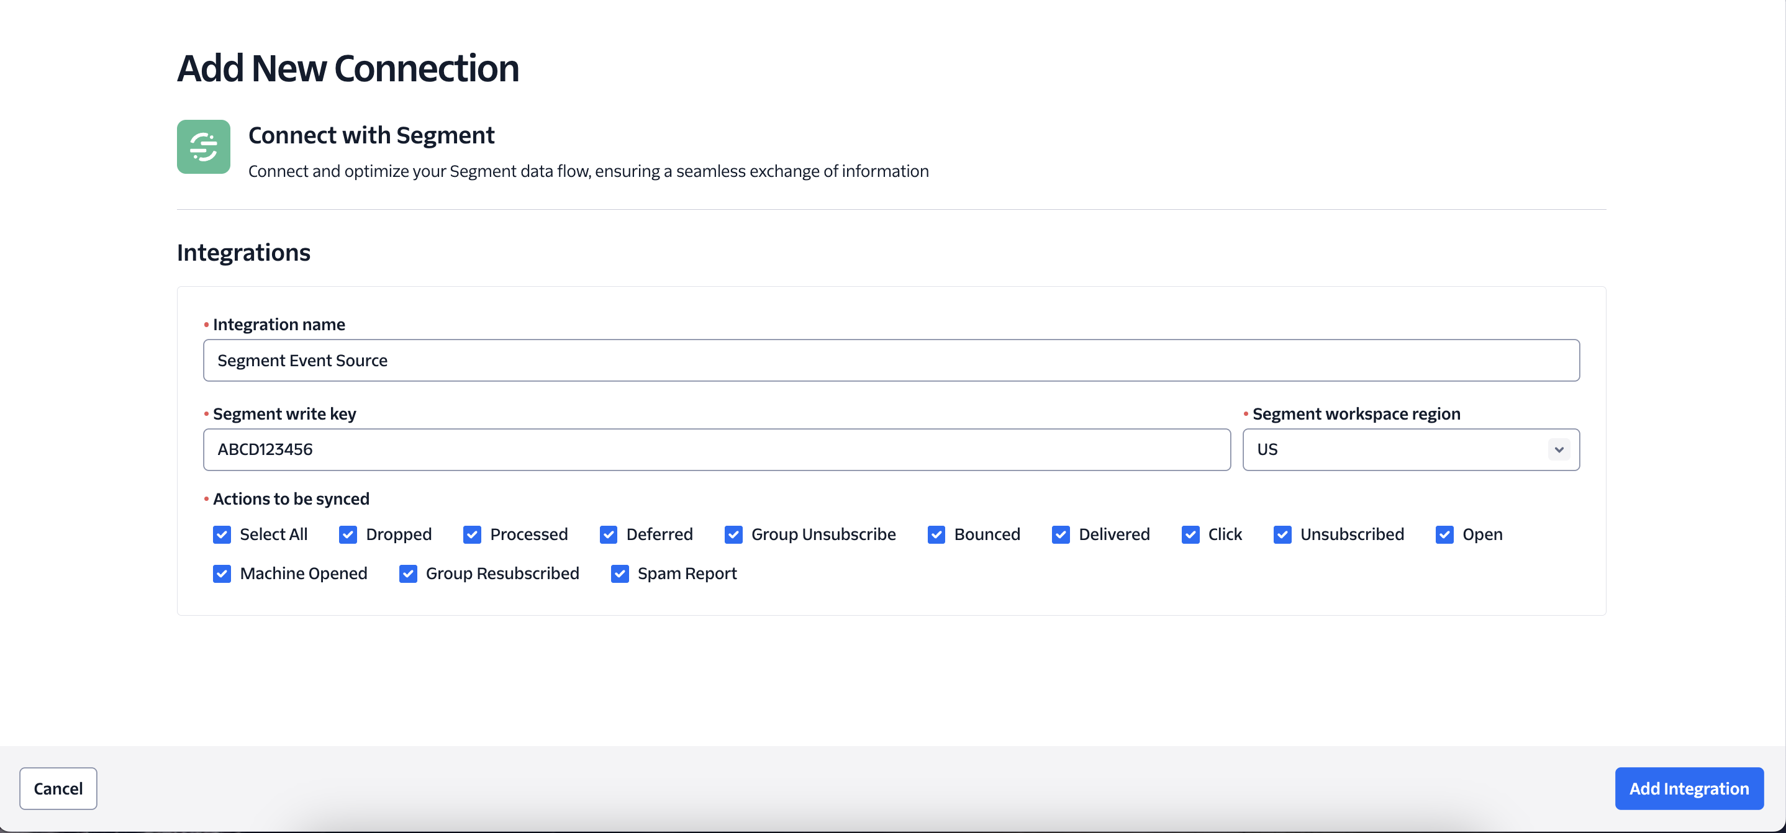Toggle the Delivered checkbox
The height and width of the screenshot is (833, 1786).
point(1061,534)
